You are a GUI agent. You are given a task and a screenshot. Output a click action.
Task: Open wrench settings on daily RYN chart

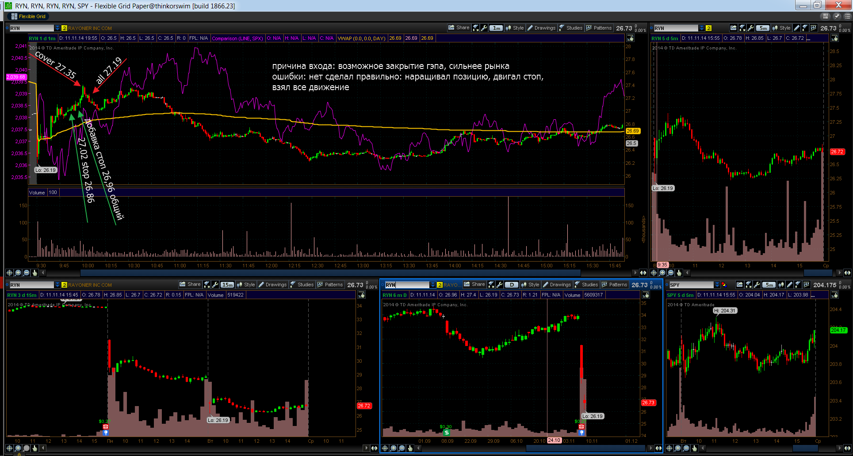point(500,285)
